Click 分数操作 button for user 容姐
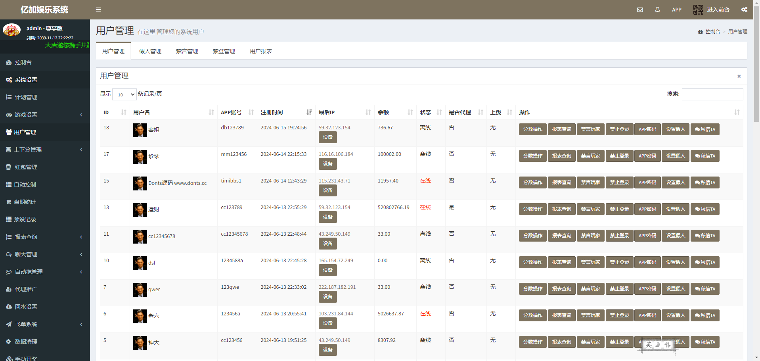This screenshot has height=361, width=760. 532,129
